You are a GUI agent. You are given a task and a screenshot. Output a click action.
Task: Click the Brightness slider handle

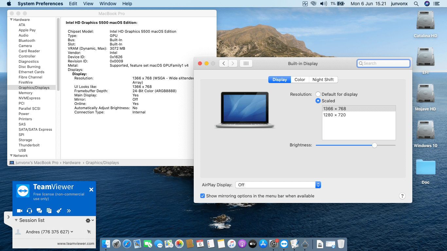(374, 145)
